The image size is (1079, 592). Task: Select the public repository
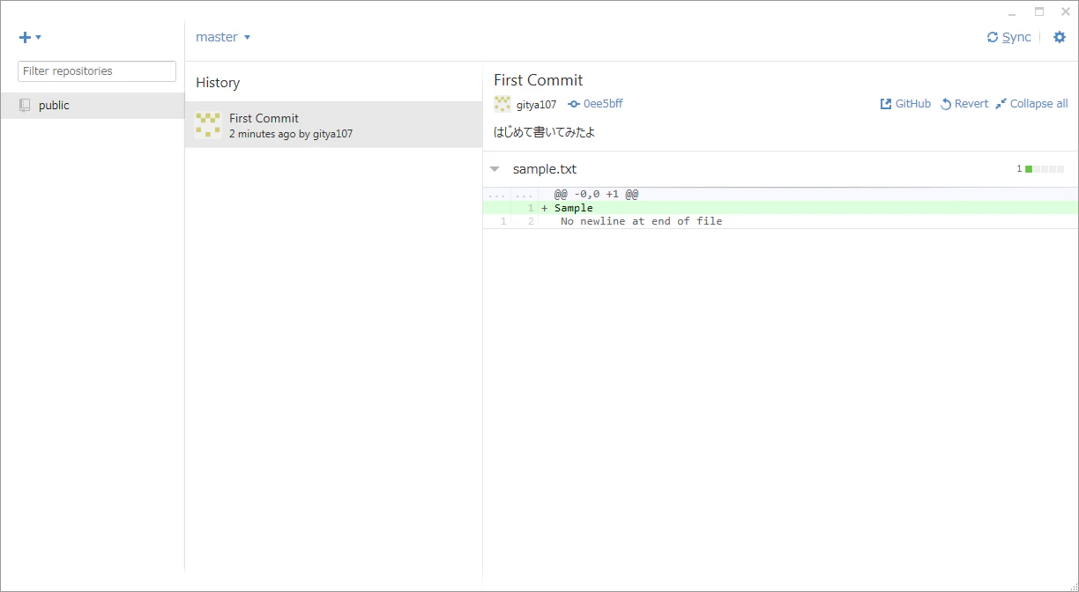coord(93,106)
